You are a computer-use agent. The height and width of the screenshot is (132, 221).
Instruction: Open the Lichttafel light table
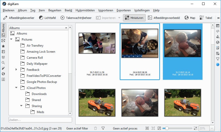47,18
